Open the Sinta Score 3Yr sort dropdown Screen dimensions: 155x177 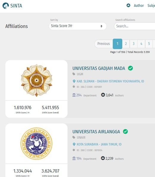click(x=78, y=26)
